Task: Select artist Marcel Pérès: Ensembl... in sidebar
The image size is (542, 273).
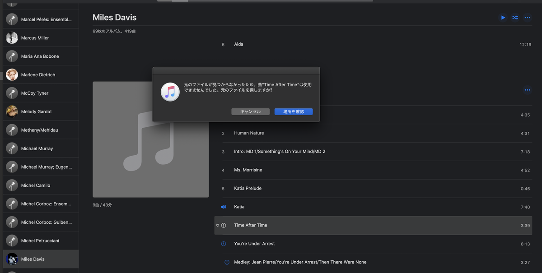Action: click(41, 19)
